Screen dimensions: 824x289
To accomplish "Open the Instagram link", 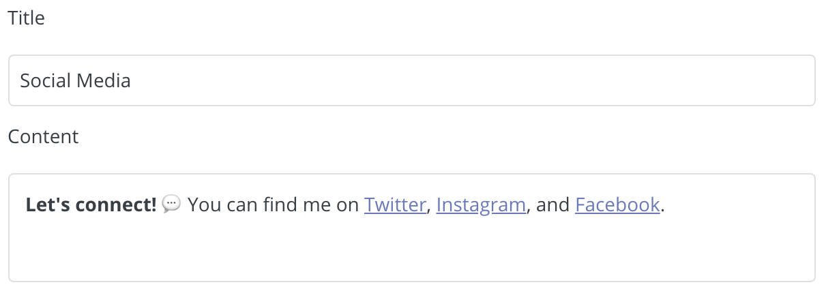I will 481,204.
